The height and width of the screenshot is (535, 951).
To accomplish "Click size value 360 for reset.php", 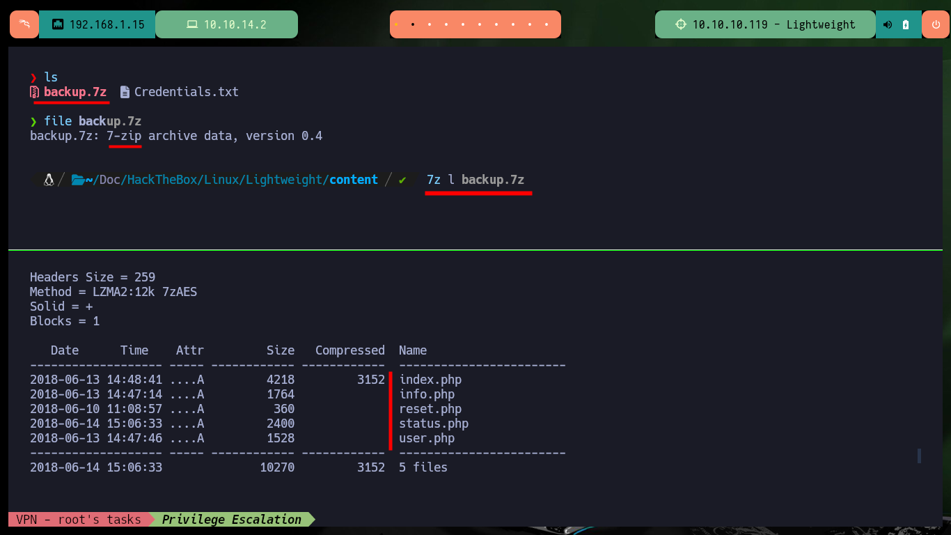I will 284,409.
